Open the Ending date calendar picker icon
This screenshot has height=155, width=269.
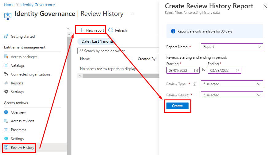pyautogui.click(x=237, y=70)
